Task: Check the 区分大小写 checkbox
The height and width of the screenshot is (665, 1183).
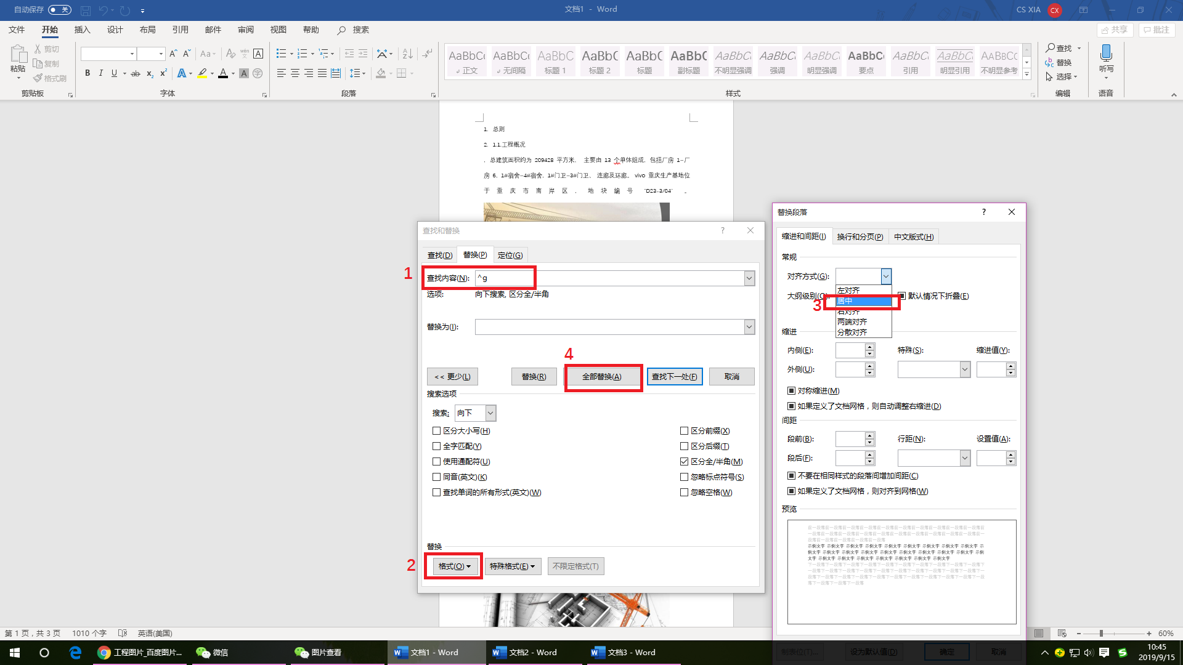Action: [x=436, y=431]
